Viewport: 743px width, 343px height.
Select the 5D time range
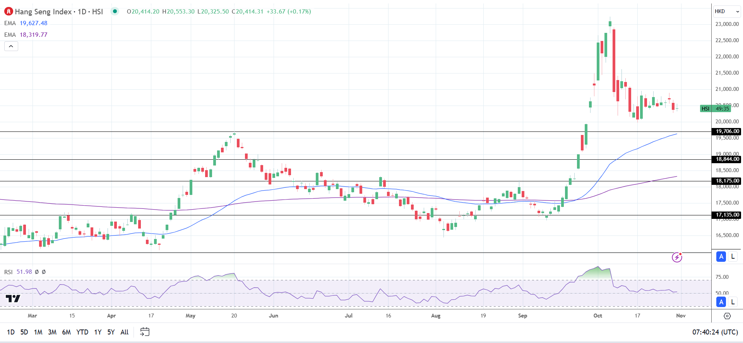pos(24,332)
